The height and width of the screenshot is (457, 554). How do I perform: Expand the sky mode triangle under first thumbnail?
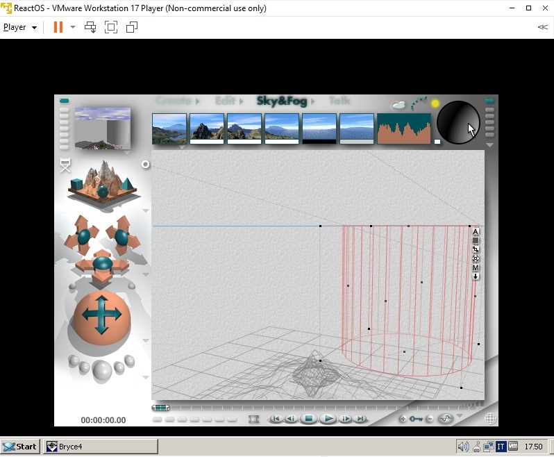182,147
